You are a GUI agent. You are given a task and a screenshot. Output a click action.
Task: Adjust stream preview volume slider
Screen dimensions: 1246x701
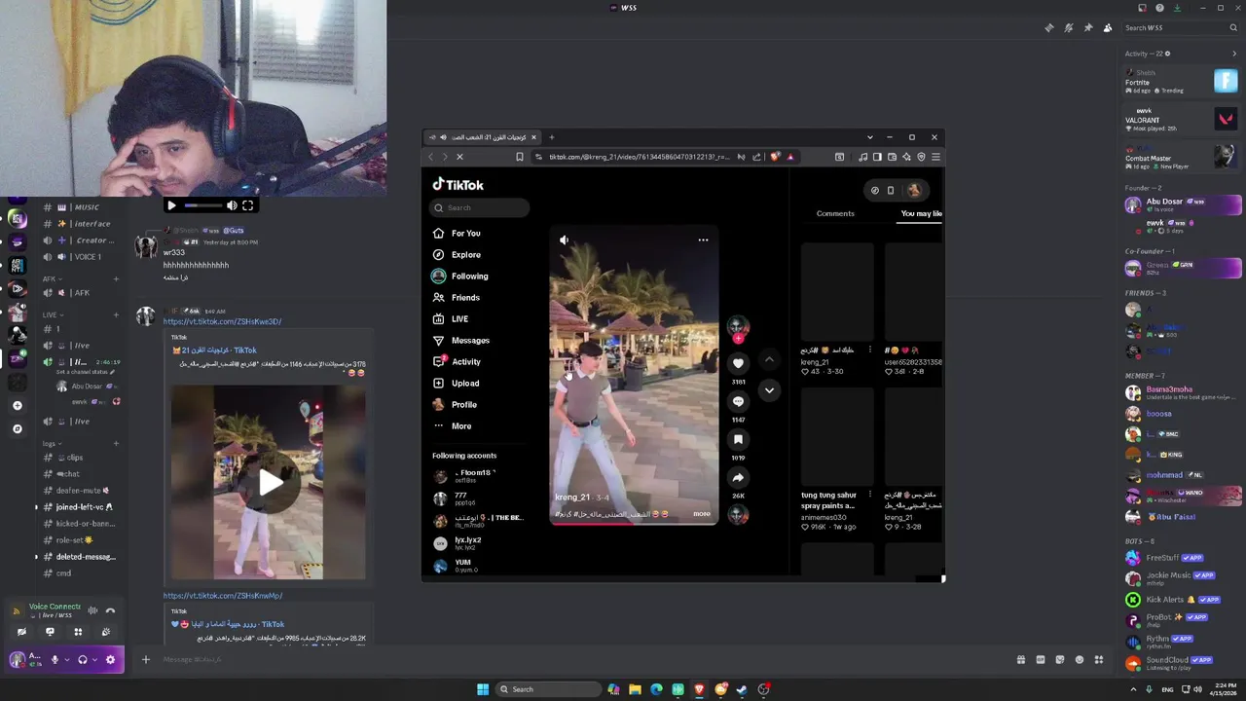tap(202, 205)
